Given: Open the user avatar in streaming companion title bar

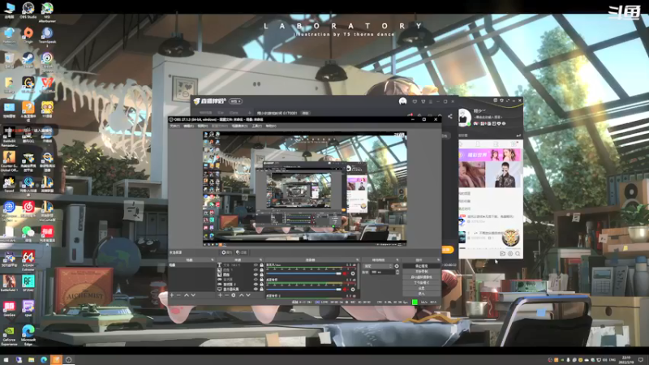Looking at the screenshot, I should point(402,101).
